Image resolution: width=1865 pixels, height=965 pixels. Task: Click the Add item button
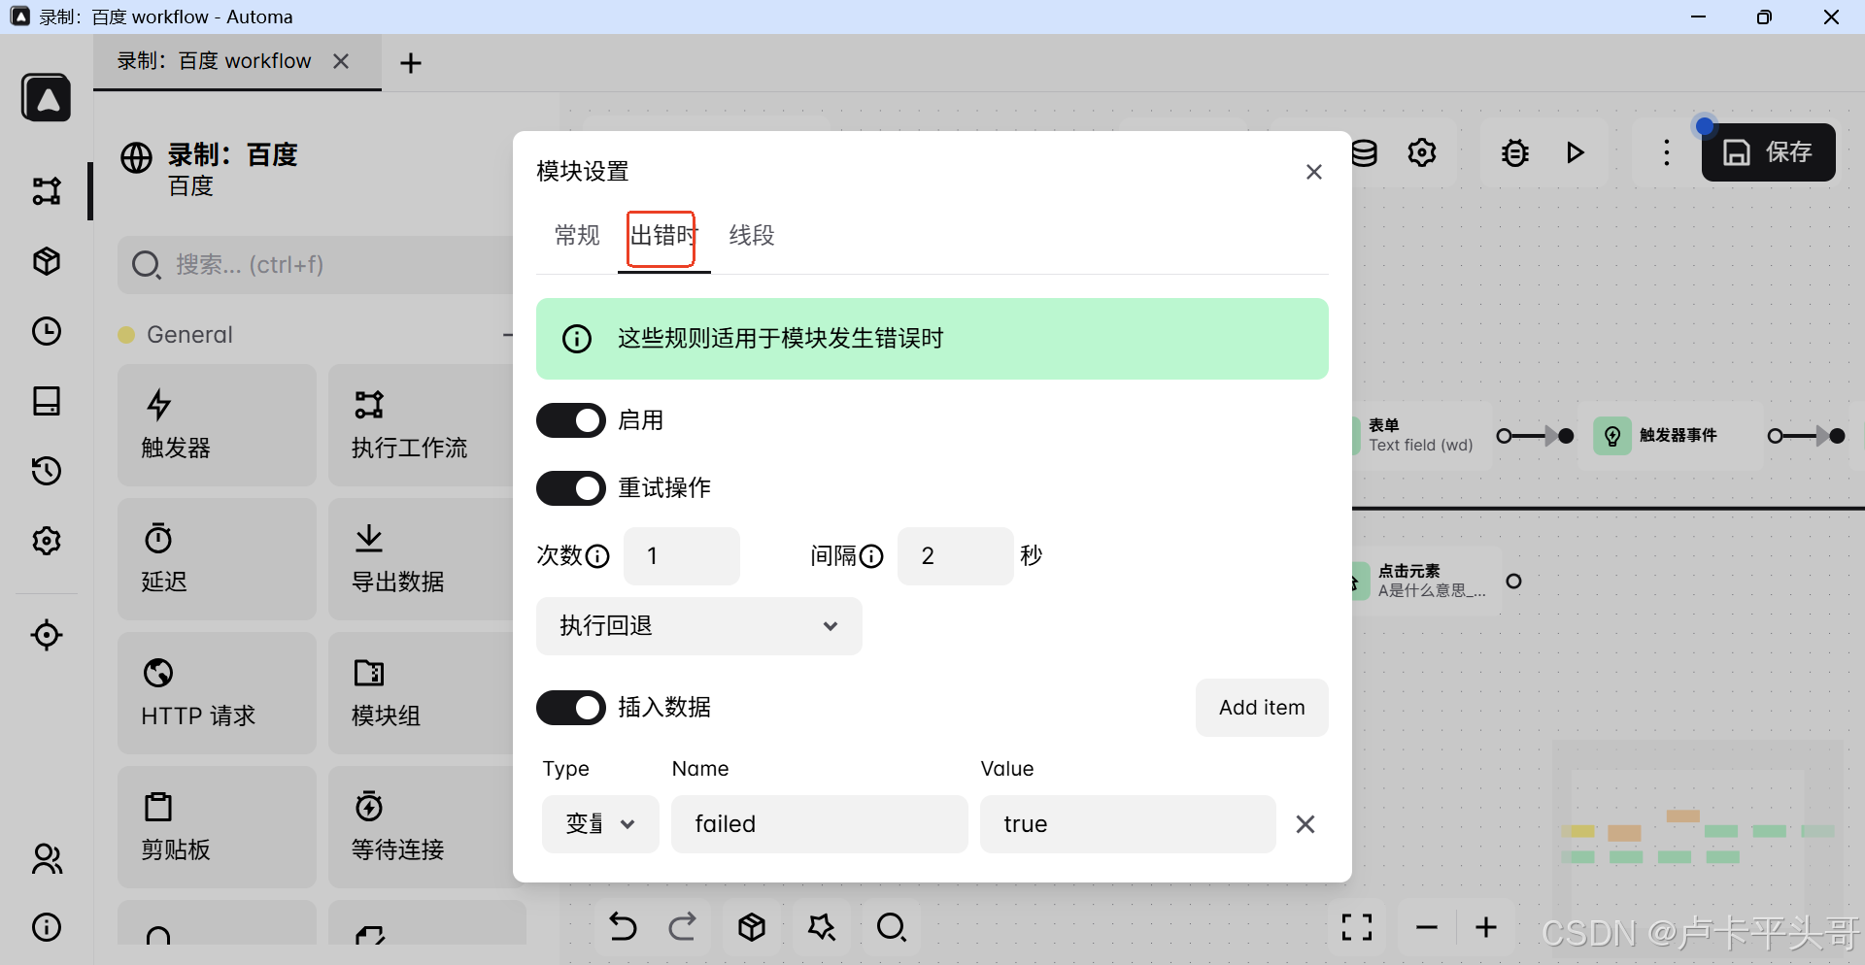[x=1261, y=708]
